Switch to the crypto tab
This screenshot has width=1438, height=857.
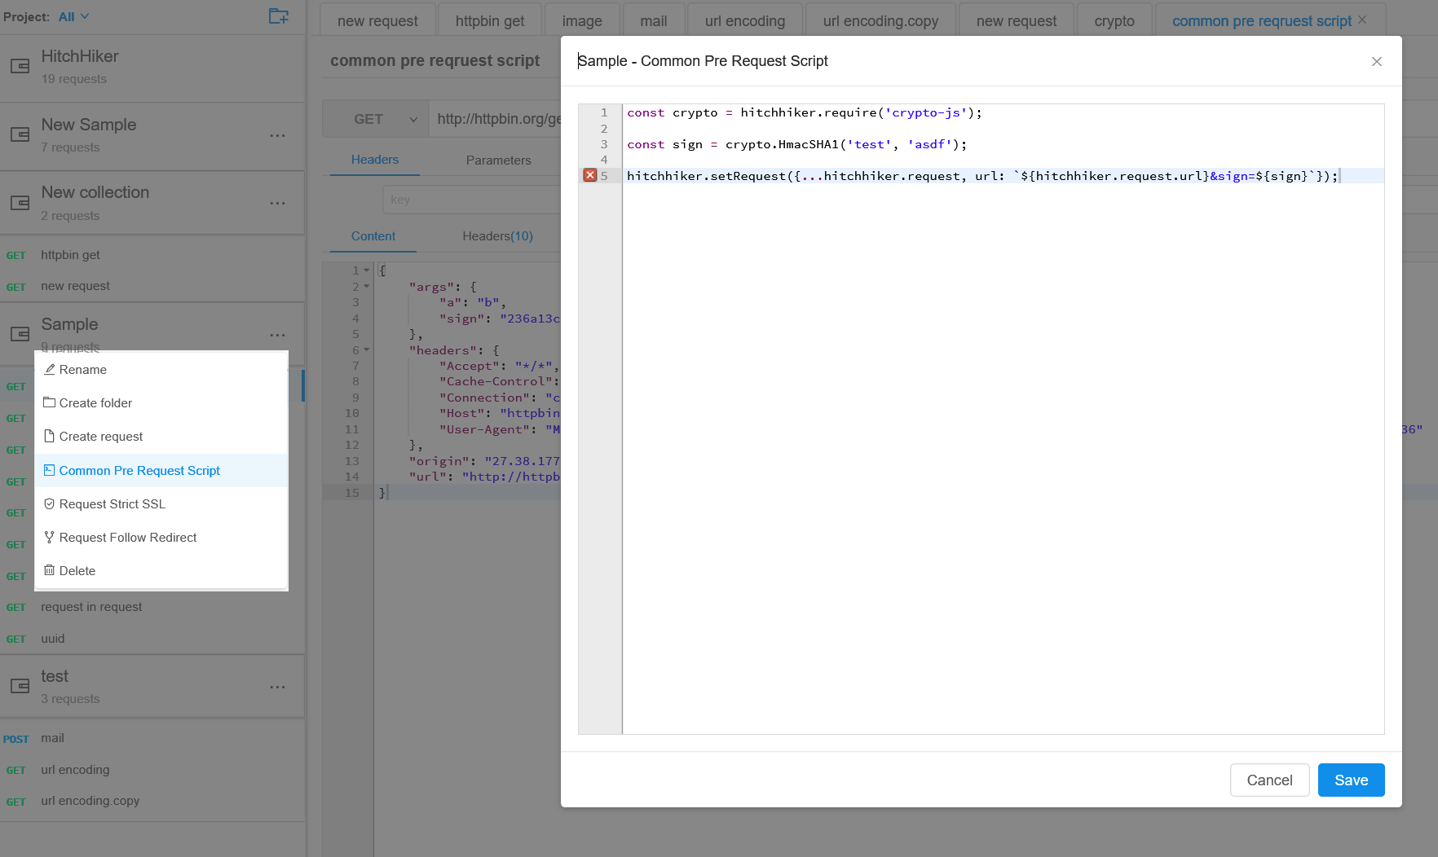(1114, 21)
